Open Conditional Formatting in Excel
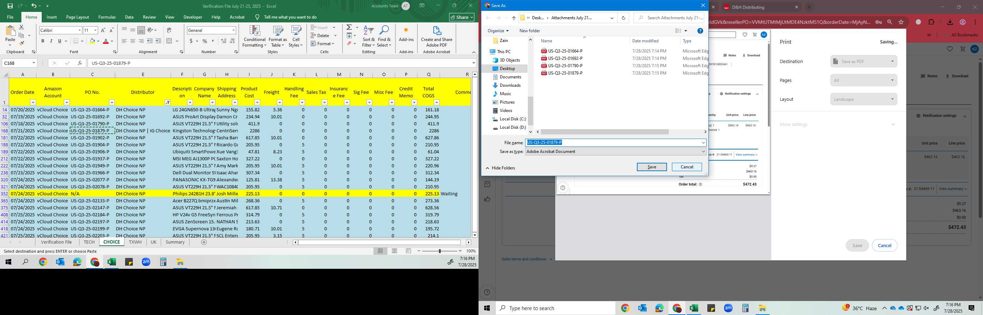This screenshot has width=983, height=315. [255, 37]
